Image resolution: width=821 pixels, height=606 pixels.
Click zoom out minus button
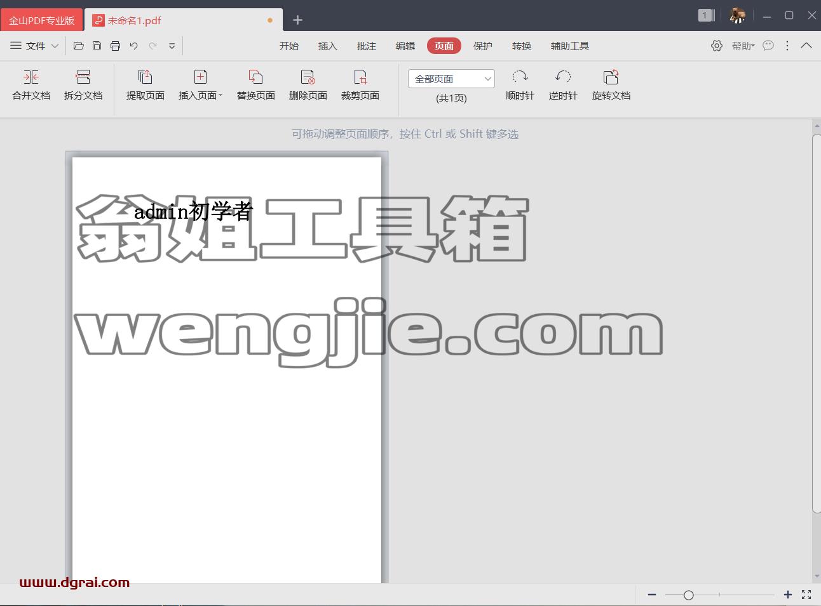(652, 595)
